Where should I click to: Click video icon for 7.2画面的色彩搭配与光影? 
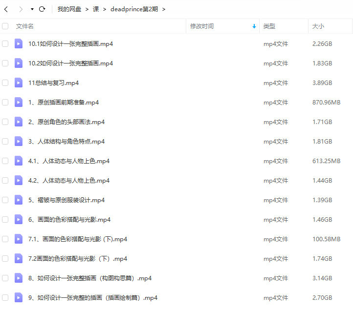(x=19, y=258)
